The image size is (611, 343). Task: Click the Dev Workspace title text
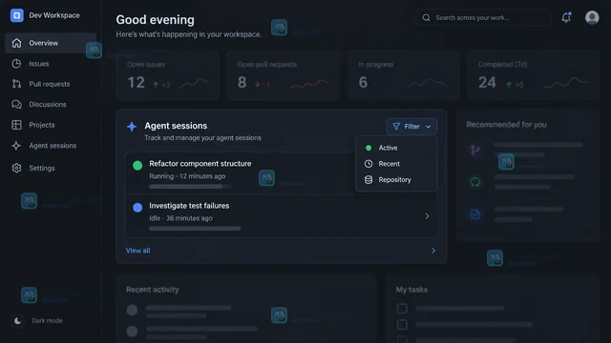pyautogui.click(x=54, y=15)
